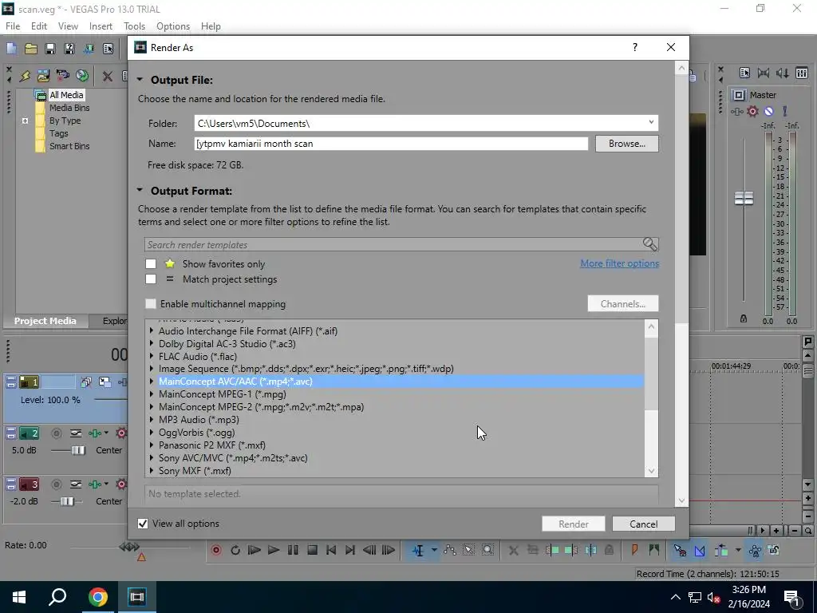Click the lightning bolt Remove Unused Media icon
Image resolution: width=817 pixels, height=613 pixels.
coord(25,76)
